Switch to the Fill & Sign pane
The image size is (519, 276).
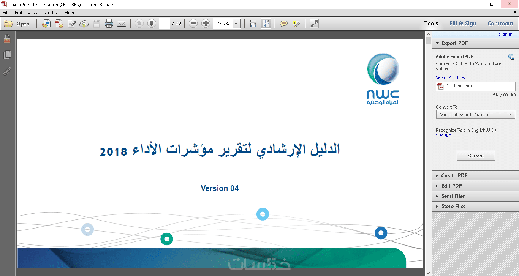pyautogui.click(x=463, y=24)
